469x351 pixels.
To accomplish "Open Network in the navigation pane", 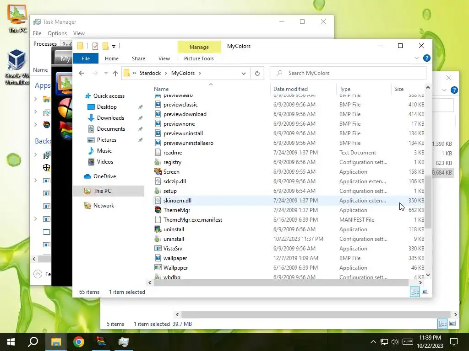I will tap(104, 206).
